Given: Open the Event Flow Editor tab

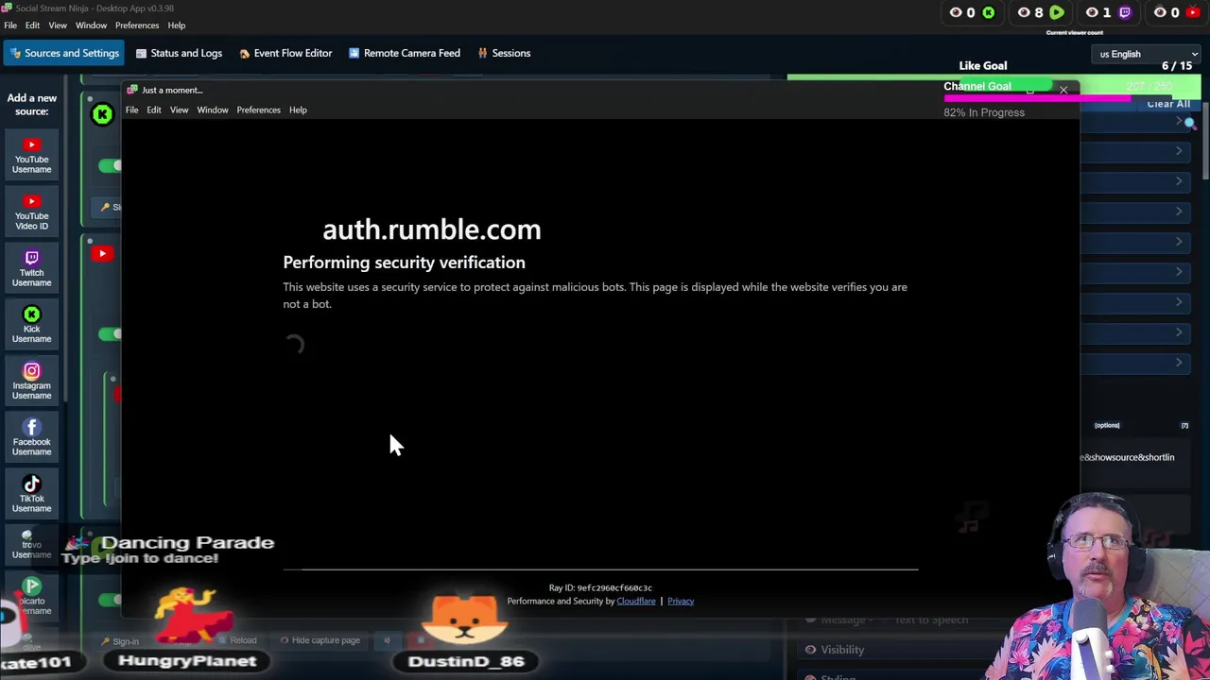Looking at the screenshot, I should [x=285, y=53].
